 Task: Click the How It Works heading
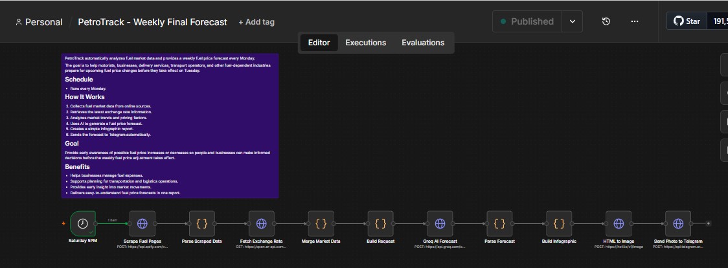[x=84, y=97]
